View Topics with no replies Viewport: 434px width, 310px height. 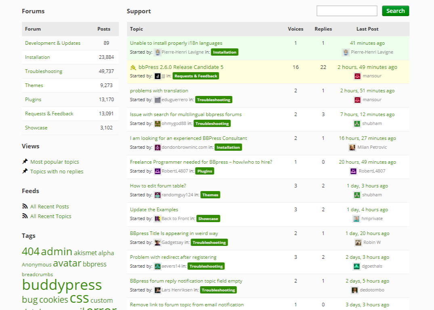point(57,172)
